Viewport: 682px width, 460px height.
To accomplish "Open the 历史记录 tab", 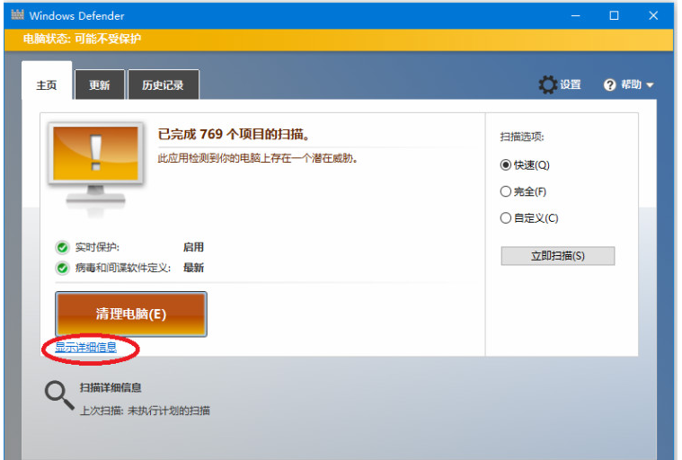I will pyautogui.click(x=164, y=84).
